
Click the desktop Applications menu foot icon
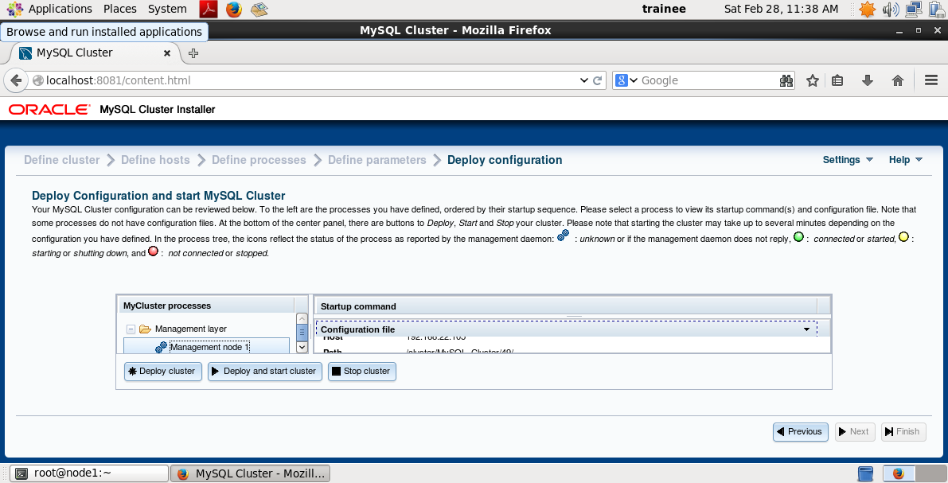coord(15,9)
